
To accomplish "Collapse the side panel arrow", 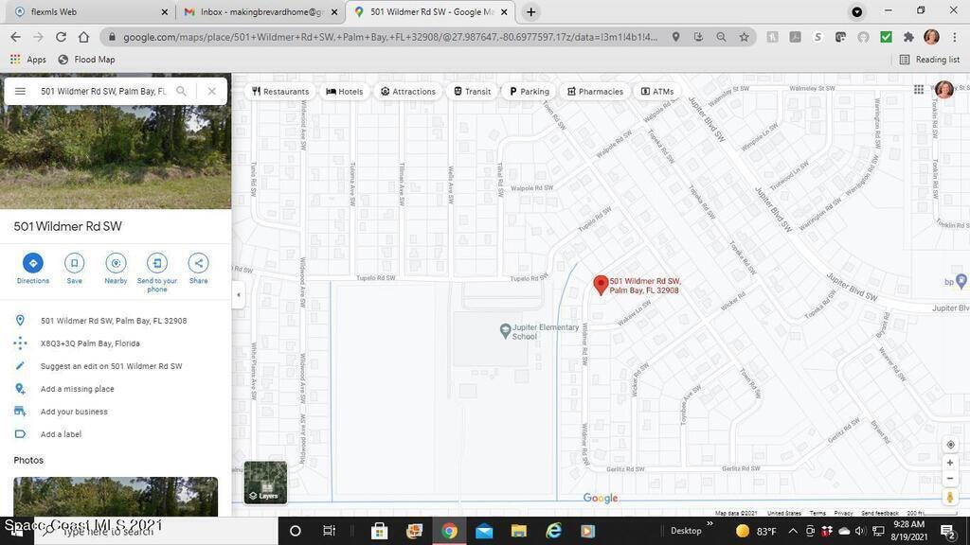I will coord(238,294).
